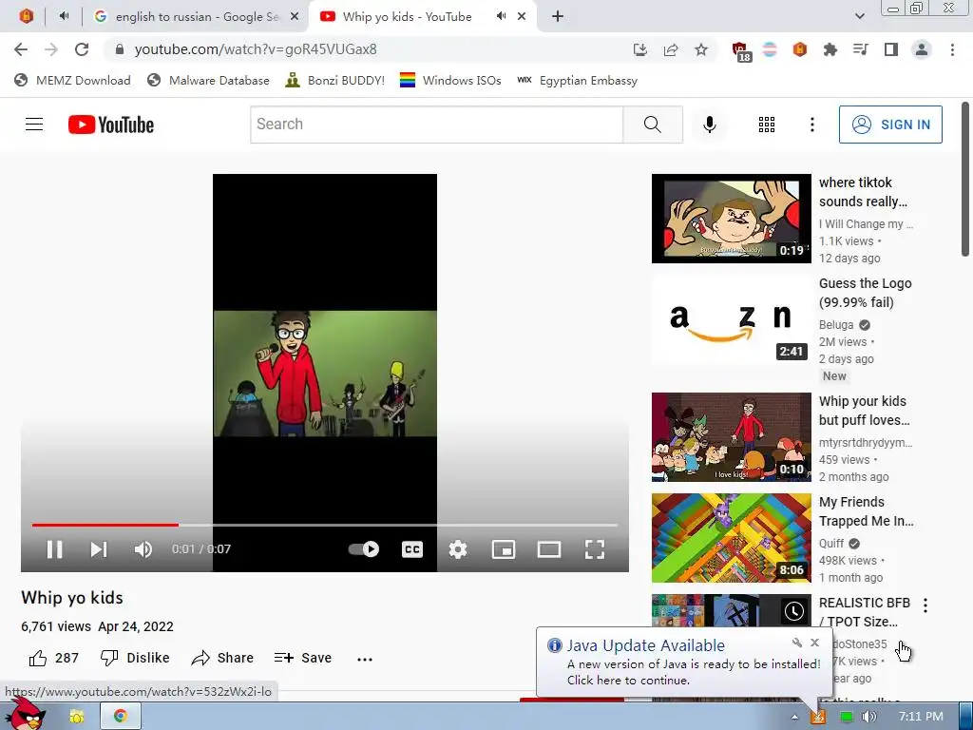Click the Java Update Available notification
This screenshot has height=730, width=973.
pos(684,663)
